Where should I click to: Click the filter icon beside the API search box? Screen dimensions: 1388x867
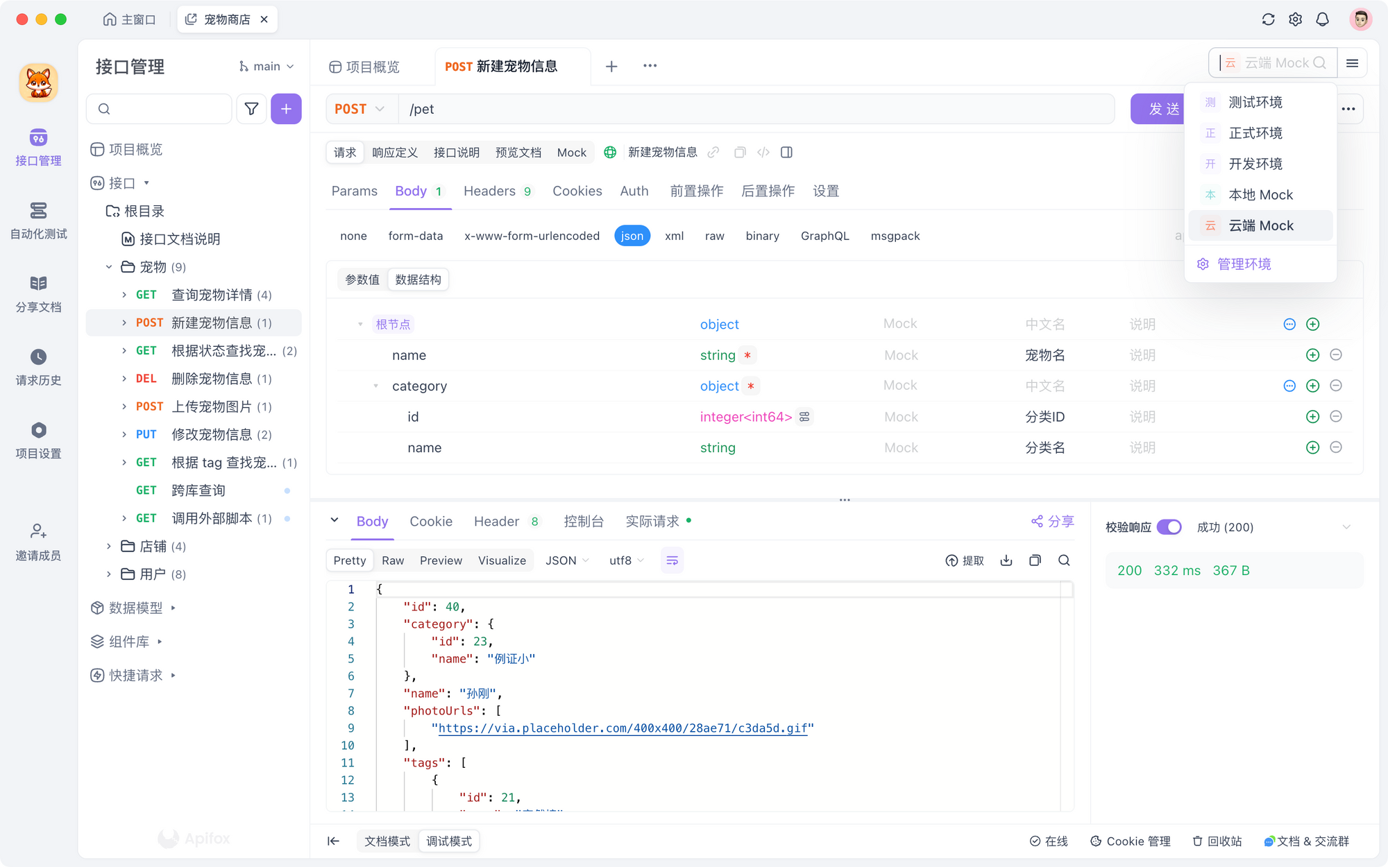(251, 109)
